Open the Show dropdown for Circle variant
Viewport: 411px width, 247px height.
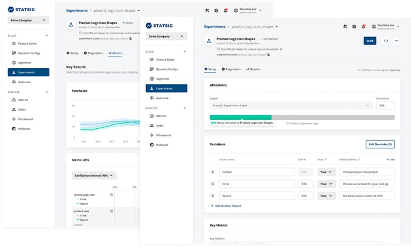(x=327, y=184)
